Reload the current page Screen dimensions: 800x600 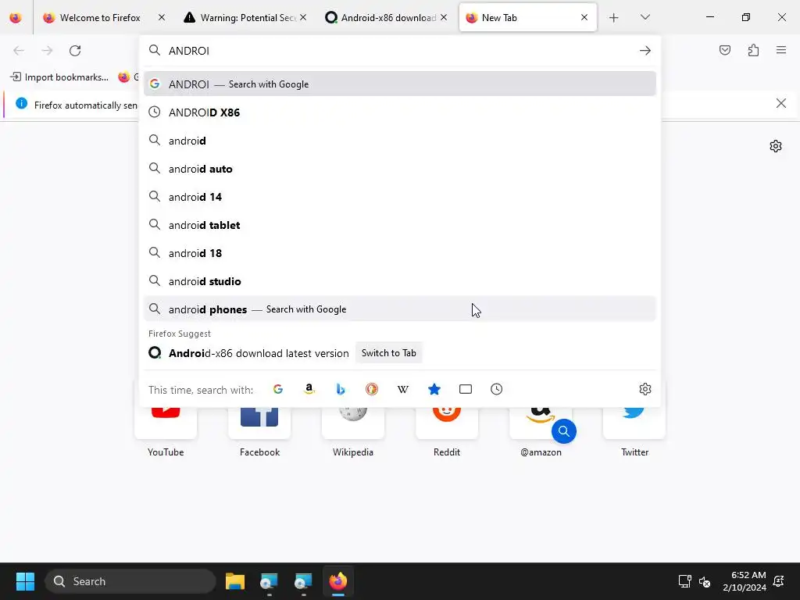75,51
